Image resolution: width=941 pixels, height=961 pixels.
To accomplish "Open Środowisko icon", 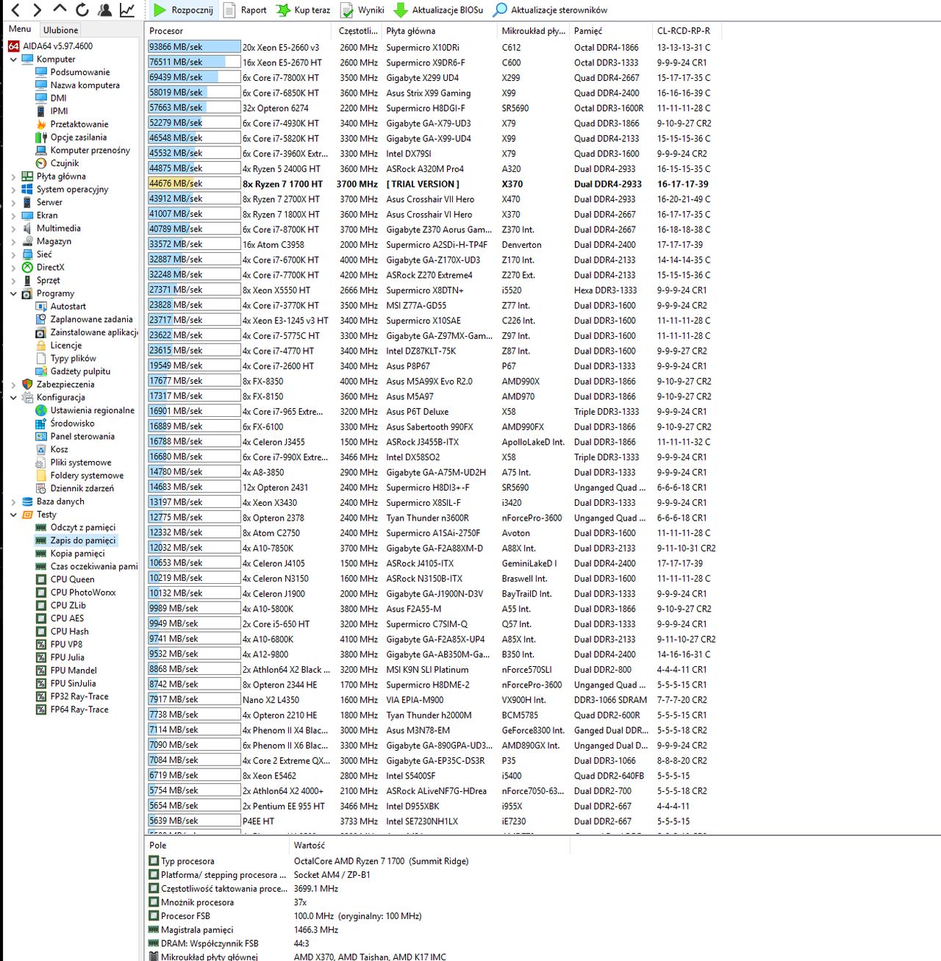I will point(41,424).
